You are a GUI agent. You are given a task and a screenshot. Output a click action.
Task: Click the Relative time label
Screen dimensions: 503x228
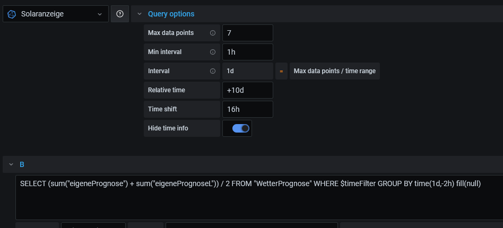coord(167,90)
